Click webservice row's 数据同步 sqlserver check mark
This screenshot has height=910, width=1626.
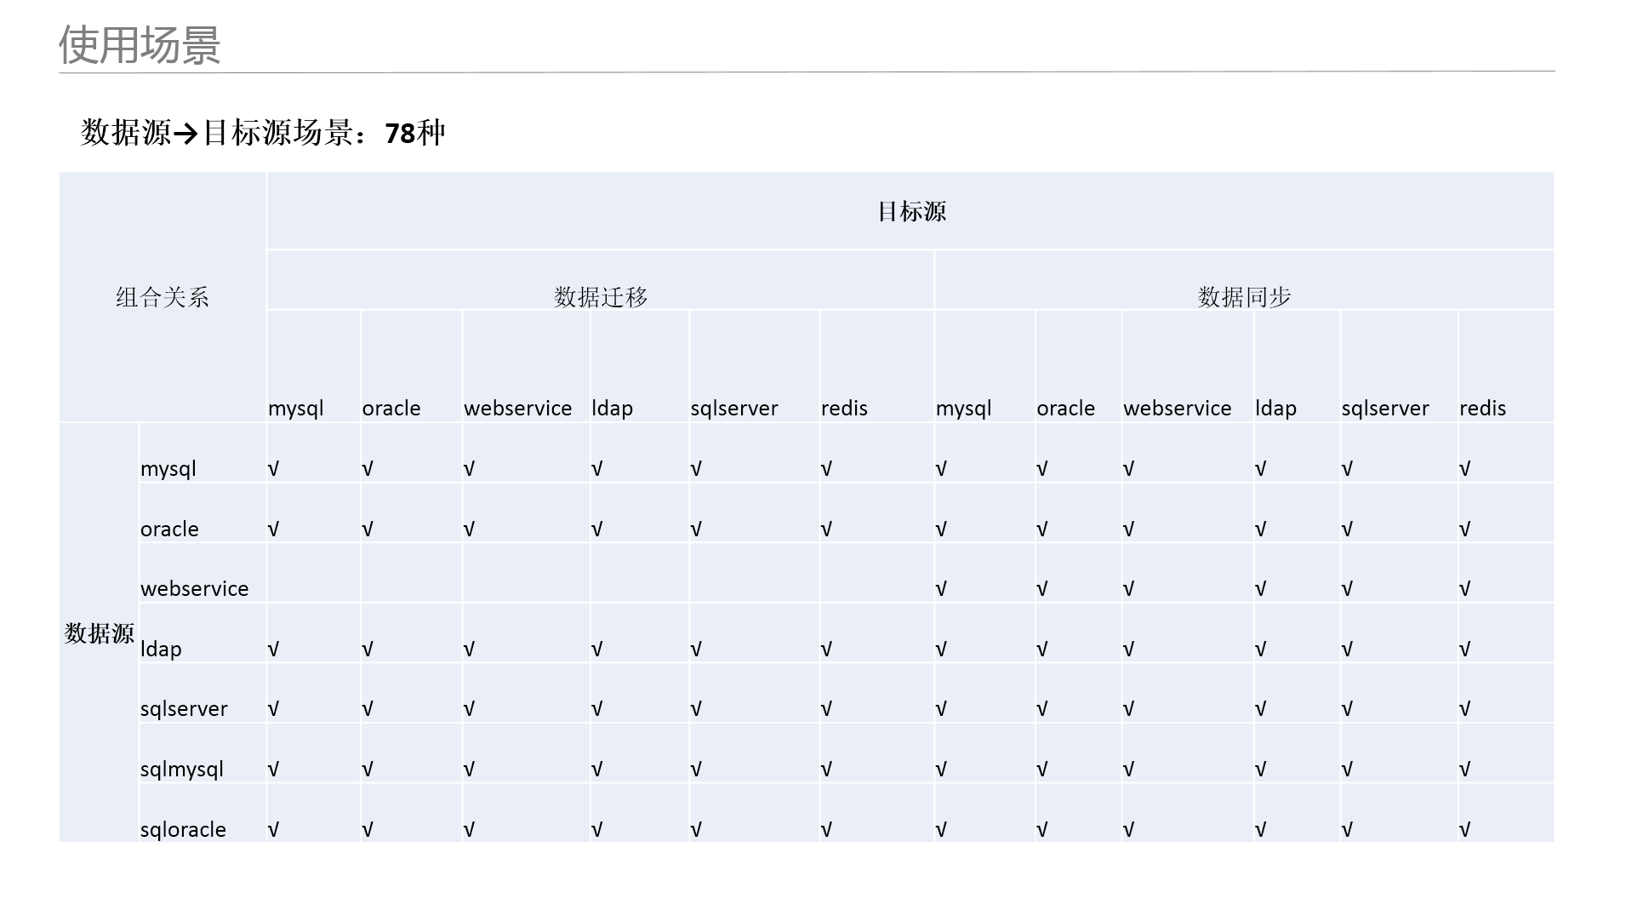[1347, 589]
